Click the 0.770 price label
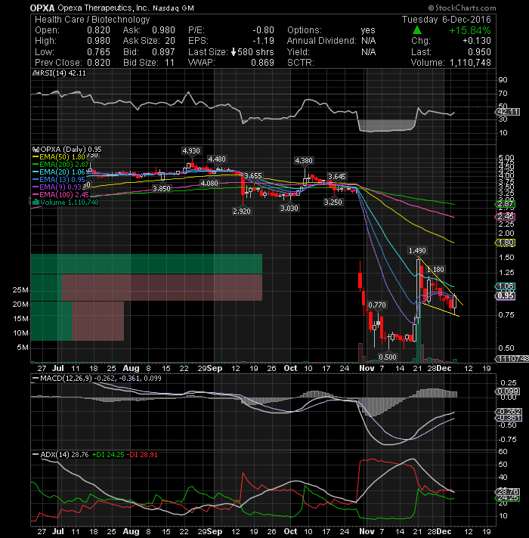The image size is (529, 538). (x=377, y=305)
